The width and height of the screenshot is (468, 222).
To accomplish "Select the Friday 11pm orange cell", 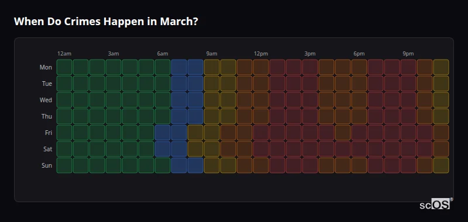I will click(x=441, y=133).
